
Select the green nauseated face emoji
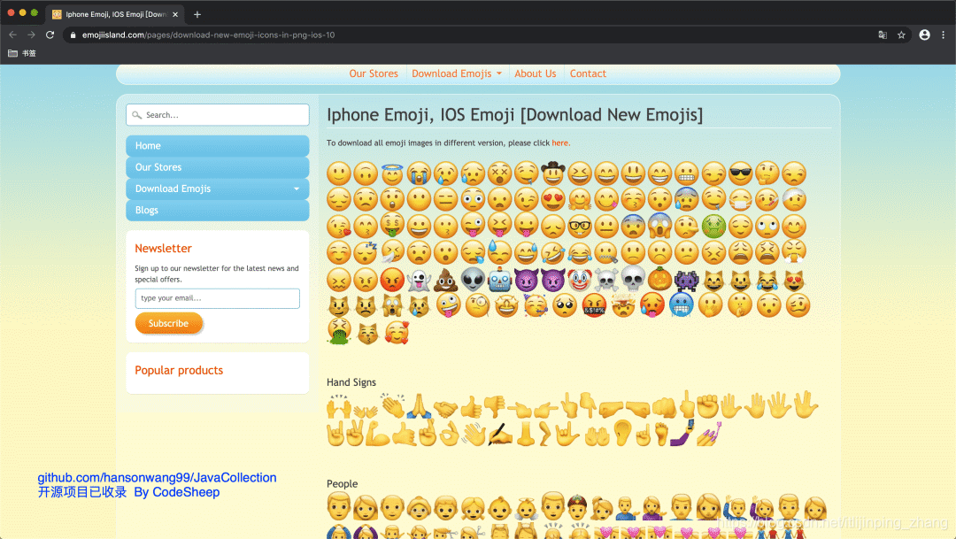click(x=713, y=227)
